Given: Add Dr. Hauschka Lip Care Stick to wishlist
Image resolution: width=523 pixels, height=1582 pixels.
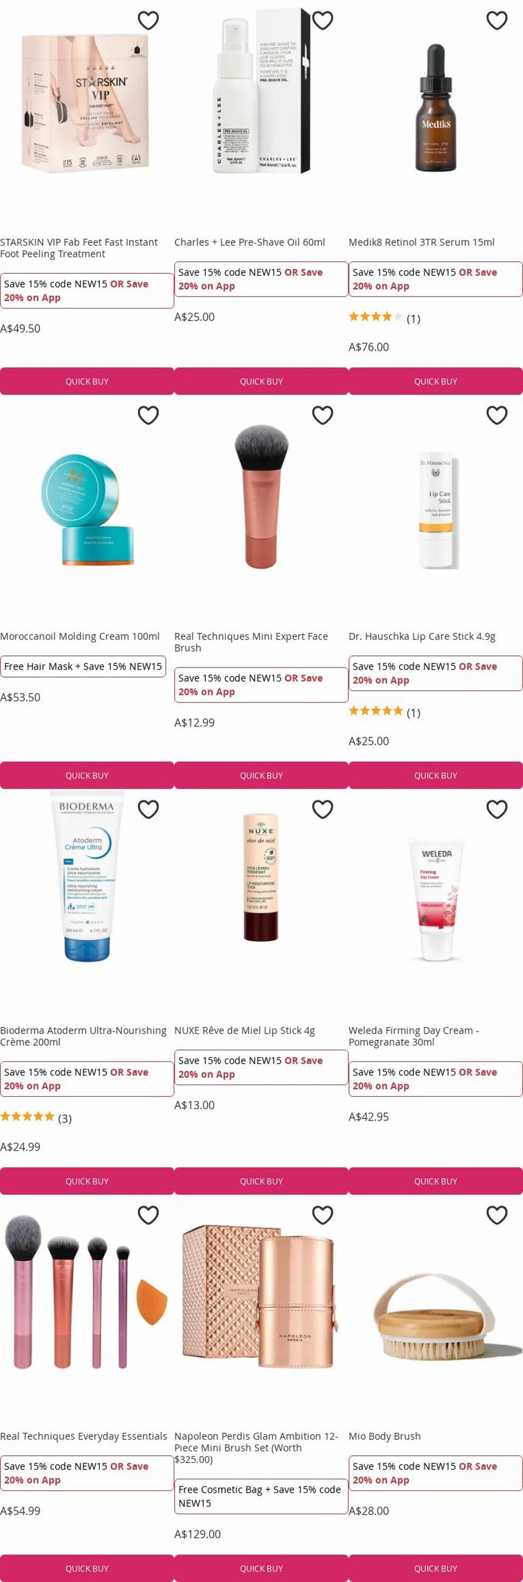Looking at the screenshot, I should coord(497,415).
